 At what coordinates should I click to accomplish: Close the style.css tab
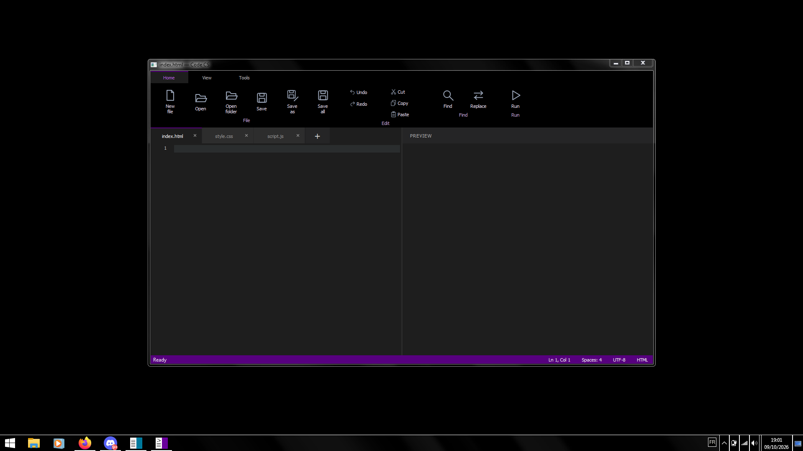pyautogui.click(x=246, y=136)
